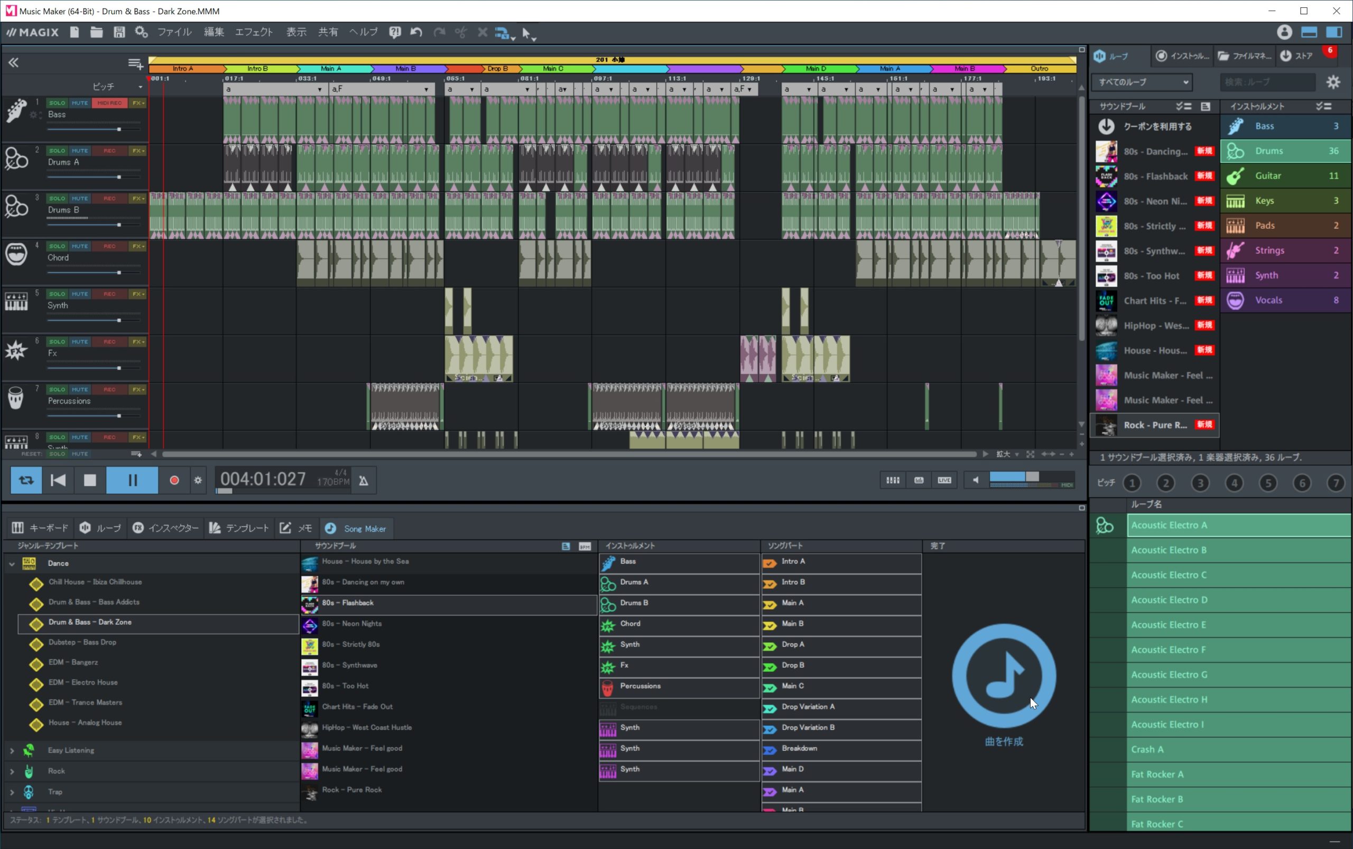1353x849 pixels.
Task: Click the scissors cut icon in toolbar
Action: (x=461, y=32)
